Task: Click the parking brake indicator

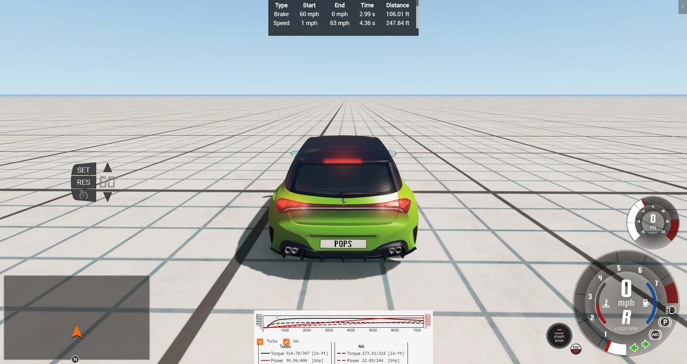Action: [x=665, y=322]
